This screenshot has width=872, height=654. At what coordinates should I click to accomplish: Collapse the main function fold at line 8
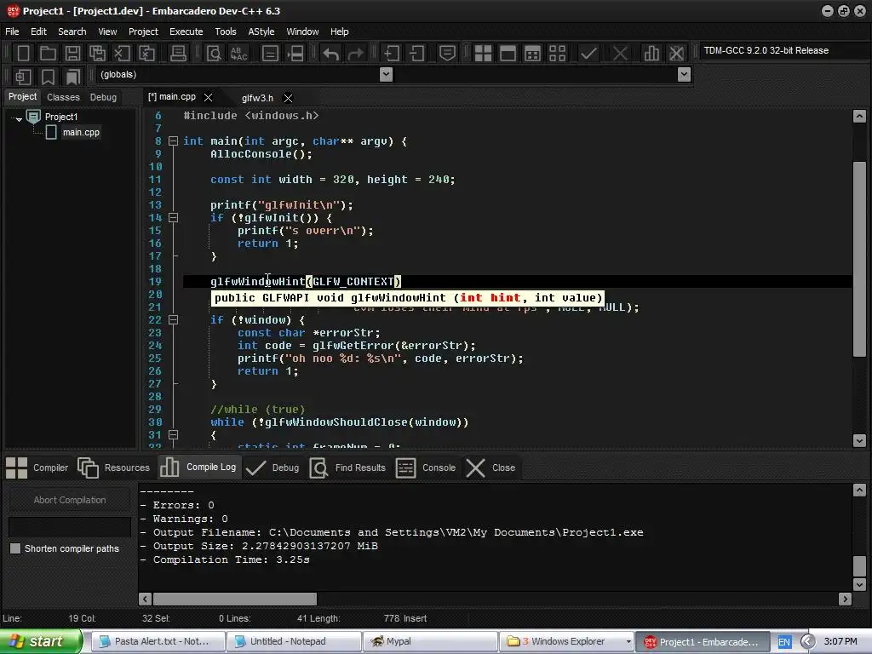[173, 141]
